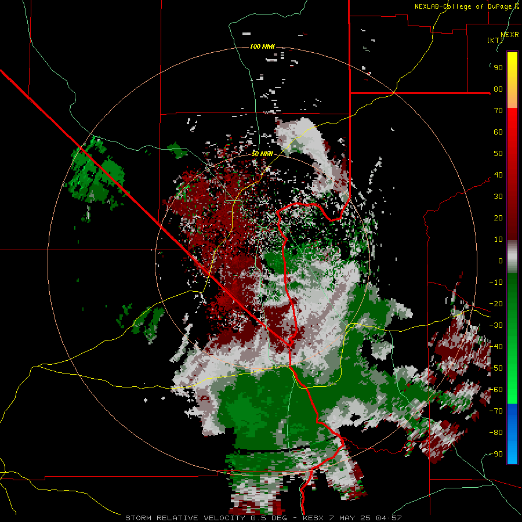This screenshot has width=522, height=522.
Task: Select the blue bottom segment of color bar
Action: 512,434
